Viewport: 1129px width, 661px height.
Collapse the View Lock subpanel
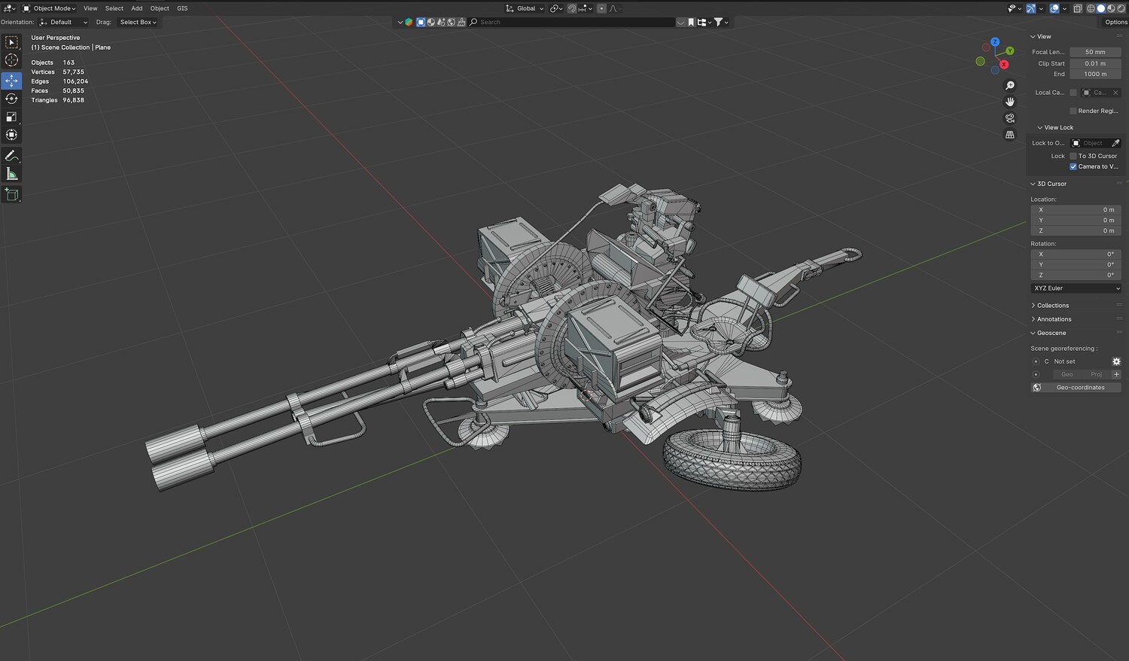(1055, 127)
